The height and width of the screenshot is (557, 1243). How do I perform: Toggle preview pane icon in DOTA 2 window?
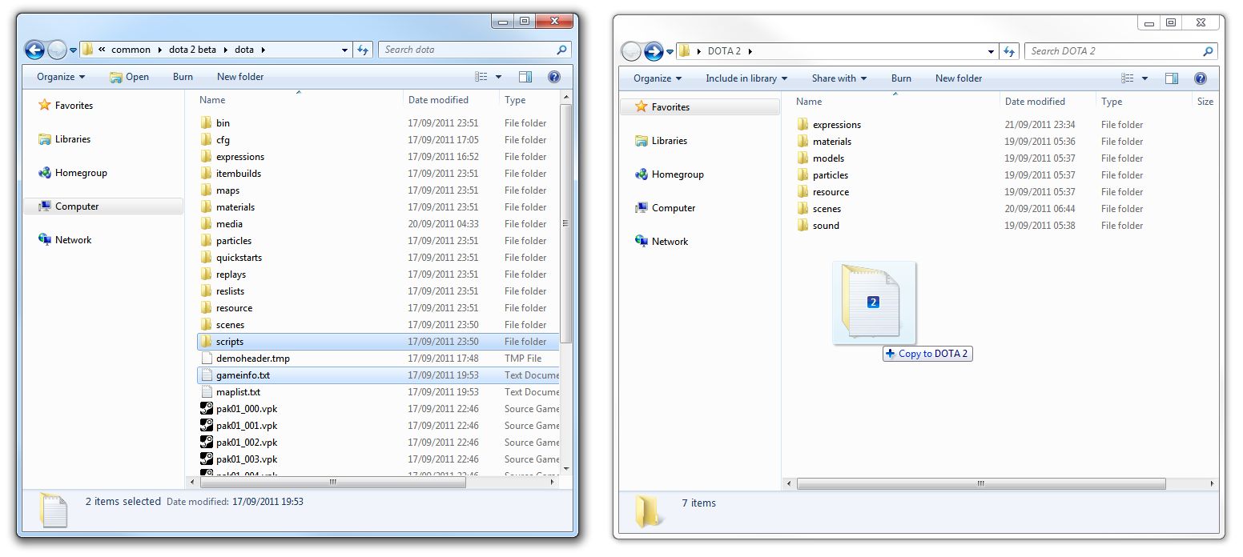(x=1172, y=78)
